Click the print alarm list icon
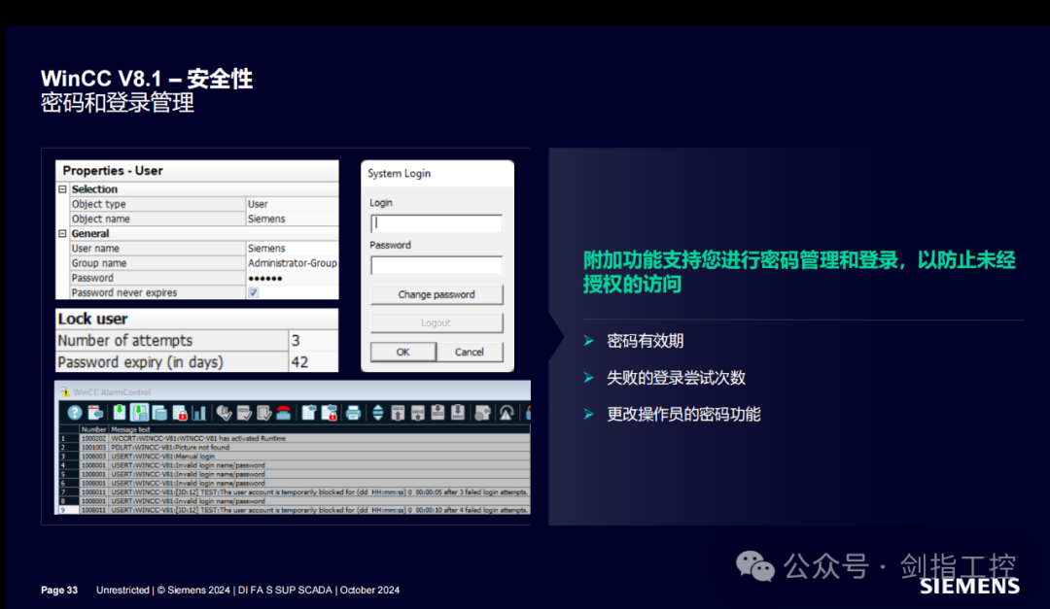 click(354, 411)
